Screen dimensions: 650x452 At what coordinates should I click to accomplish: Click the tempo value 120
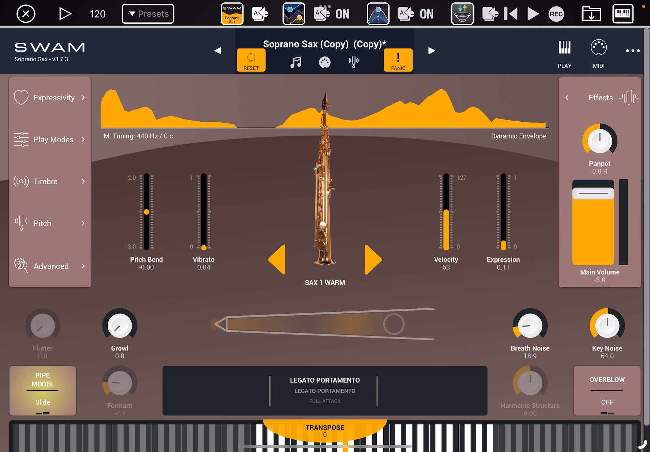(x=97, y=14)
